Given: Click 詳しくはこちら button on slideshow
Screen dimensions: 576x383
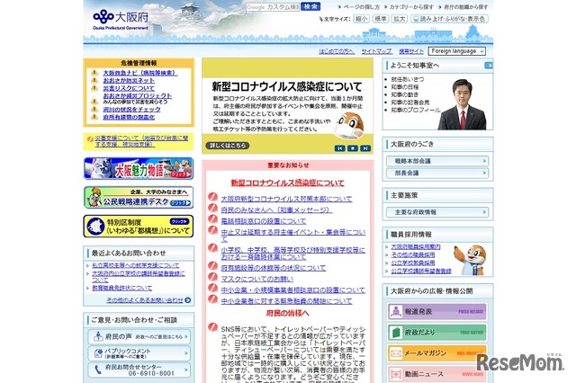Looking at the screenshot, I should pyautogui.click(x=228, y=146).
